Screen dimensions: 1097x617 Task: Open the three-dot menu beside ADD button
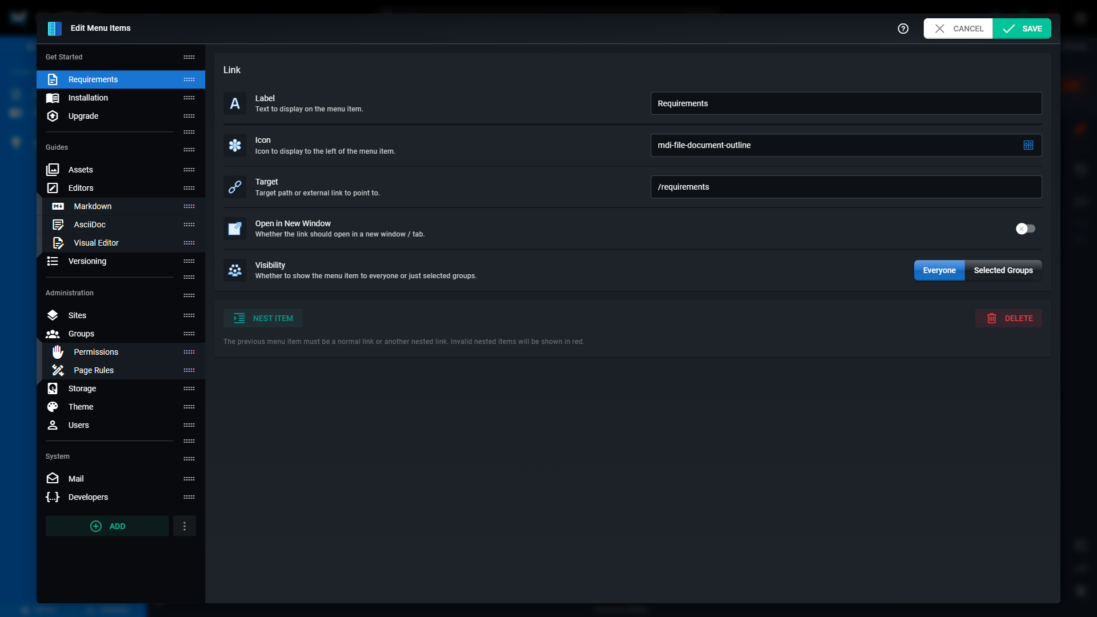pos(184,526)
